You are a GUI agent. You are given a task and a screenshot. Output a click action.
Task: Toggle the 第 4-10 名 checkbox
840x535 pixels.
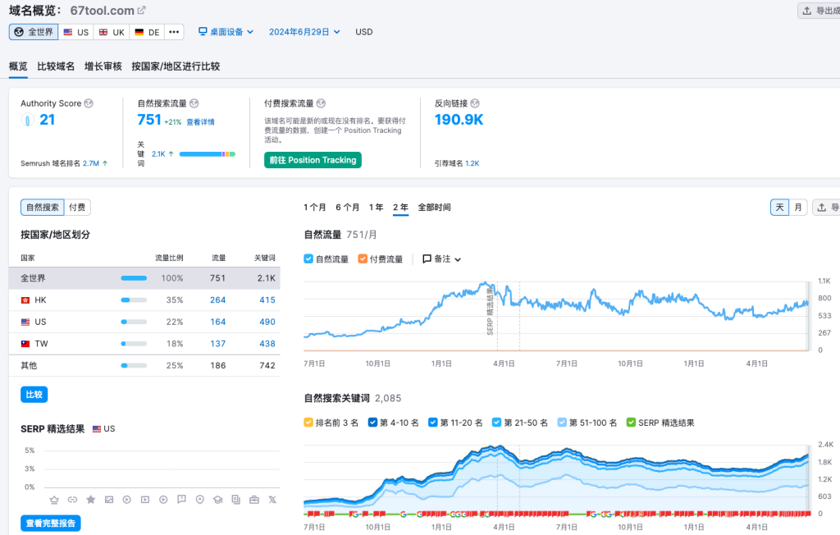click(x=373, y=423)
